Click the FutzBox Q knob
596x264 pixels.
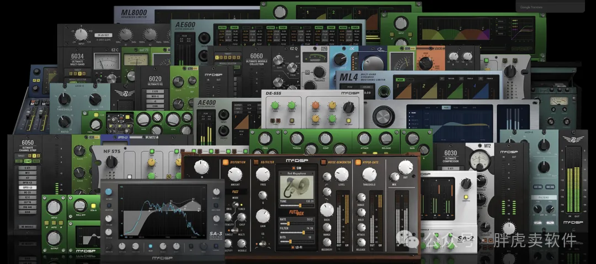[263, 195]
